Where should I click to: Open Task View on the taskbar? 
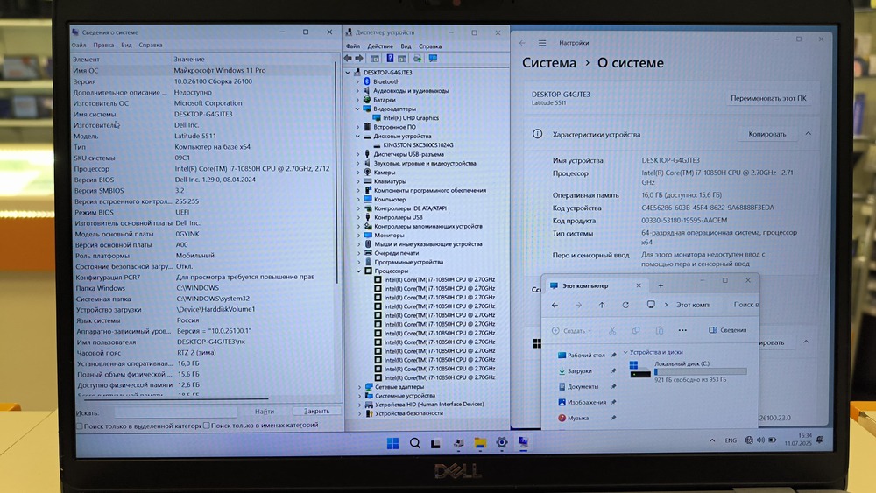coord(435,443)
